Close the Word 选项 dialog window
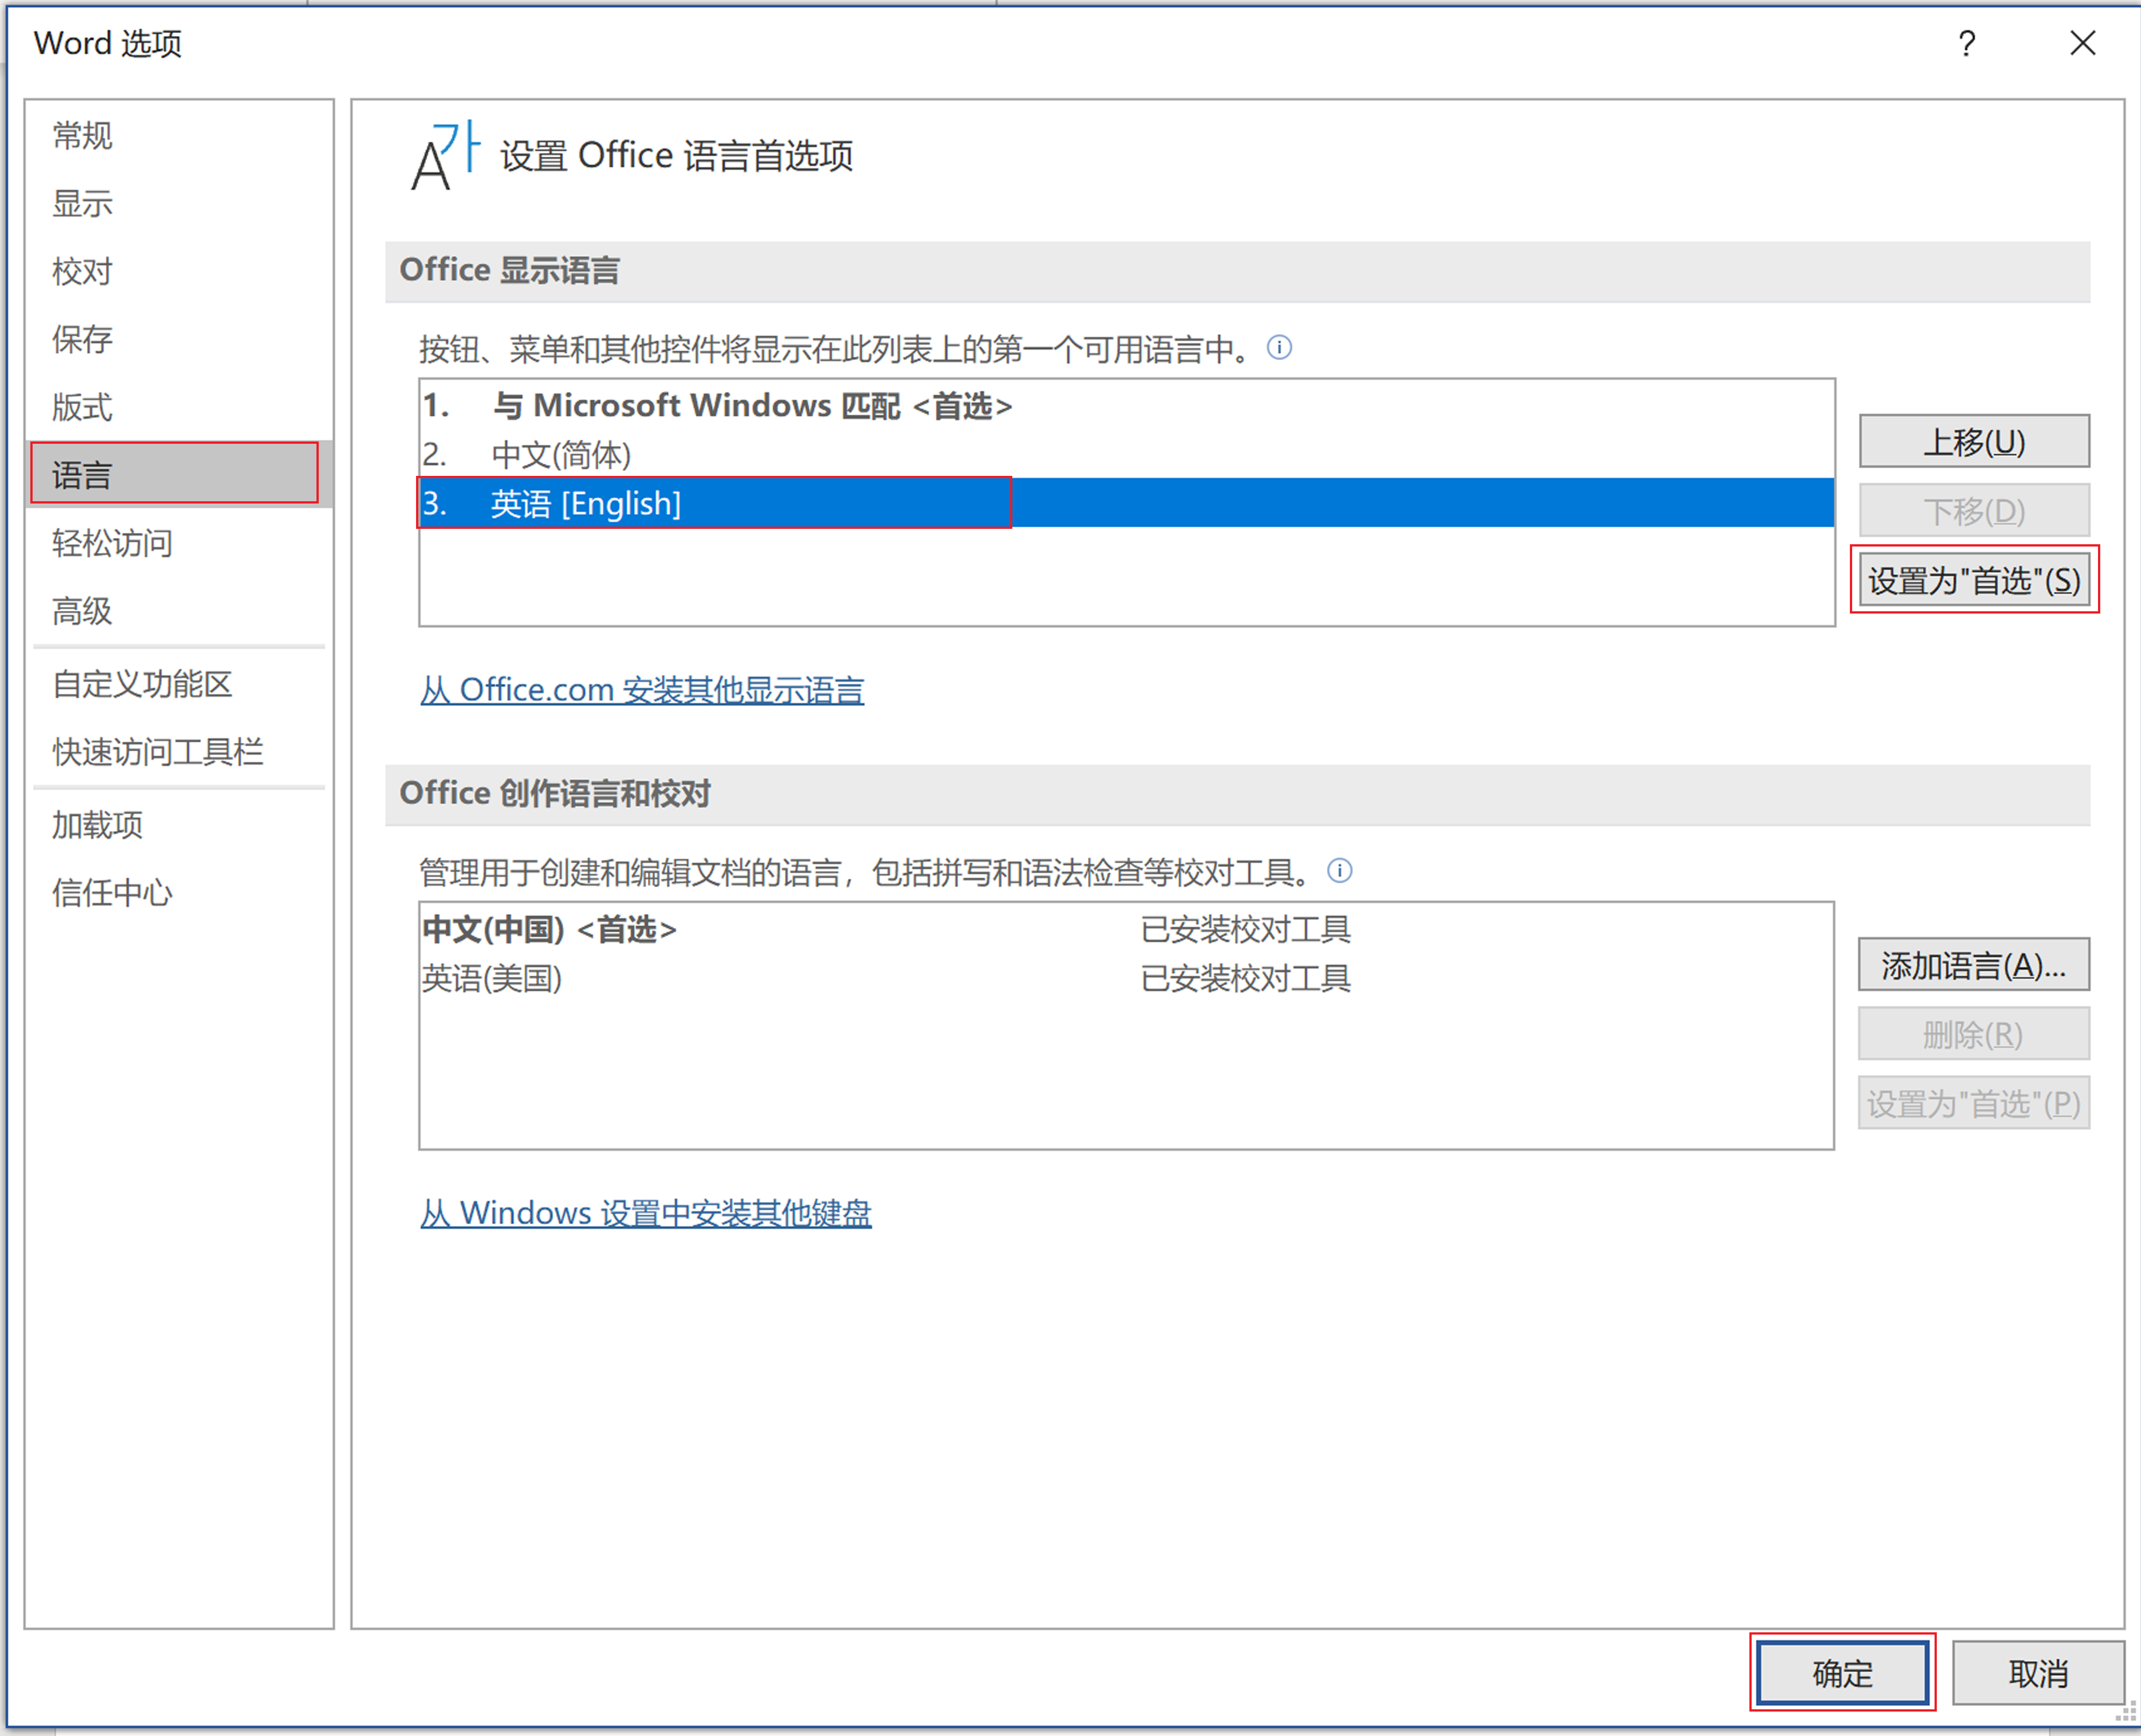Image resolution: width=2141 pixels, height=1736 pixels. click(x=2082, y=44)
